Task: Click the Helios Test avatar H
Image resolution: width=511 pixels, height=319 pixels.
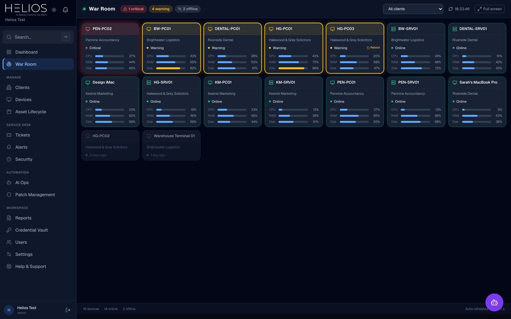Action: point(9,310)
